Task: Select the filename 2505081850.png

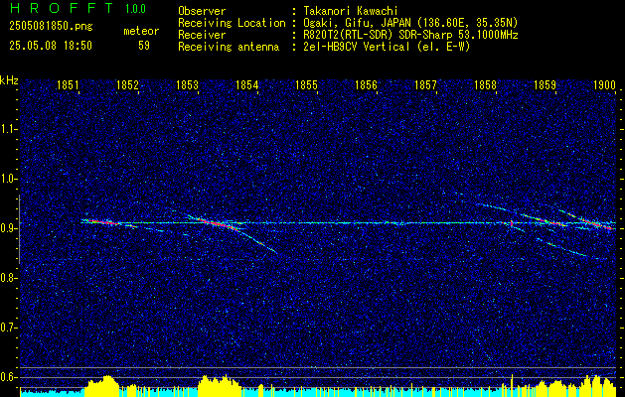Action: coord(51,27)
